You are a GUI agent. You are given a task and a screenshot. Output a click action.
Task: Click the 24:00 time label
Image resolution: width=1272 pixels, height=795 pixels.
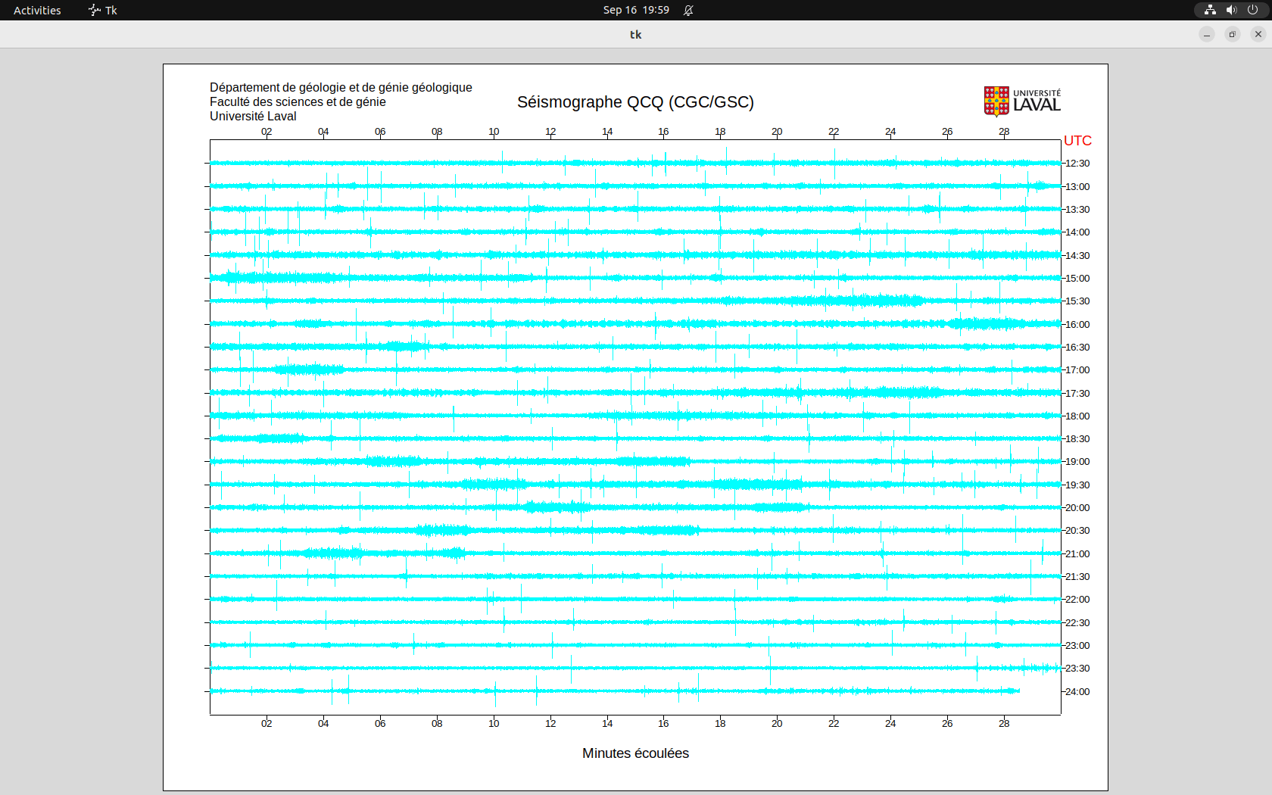click(x=1077, y=692)
